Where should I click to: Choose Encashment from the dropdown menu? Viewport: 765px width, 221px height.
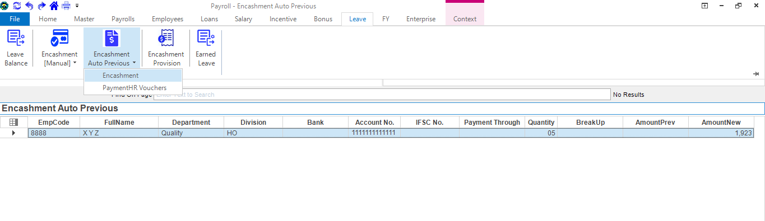pos(133,76)
